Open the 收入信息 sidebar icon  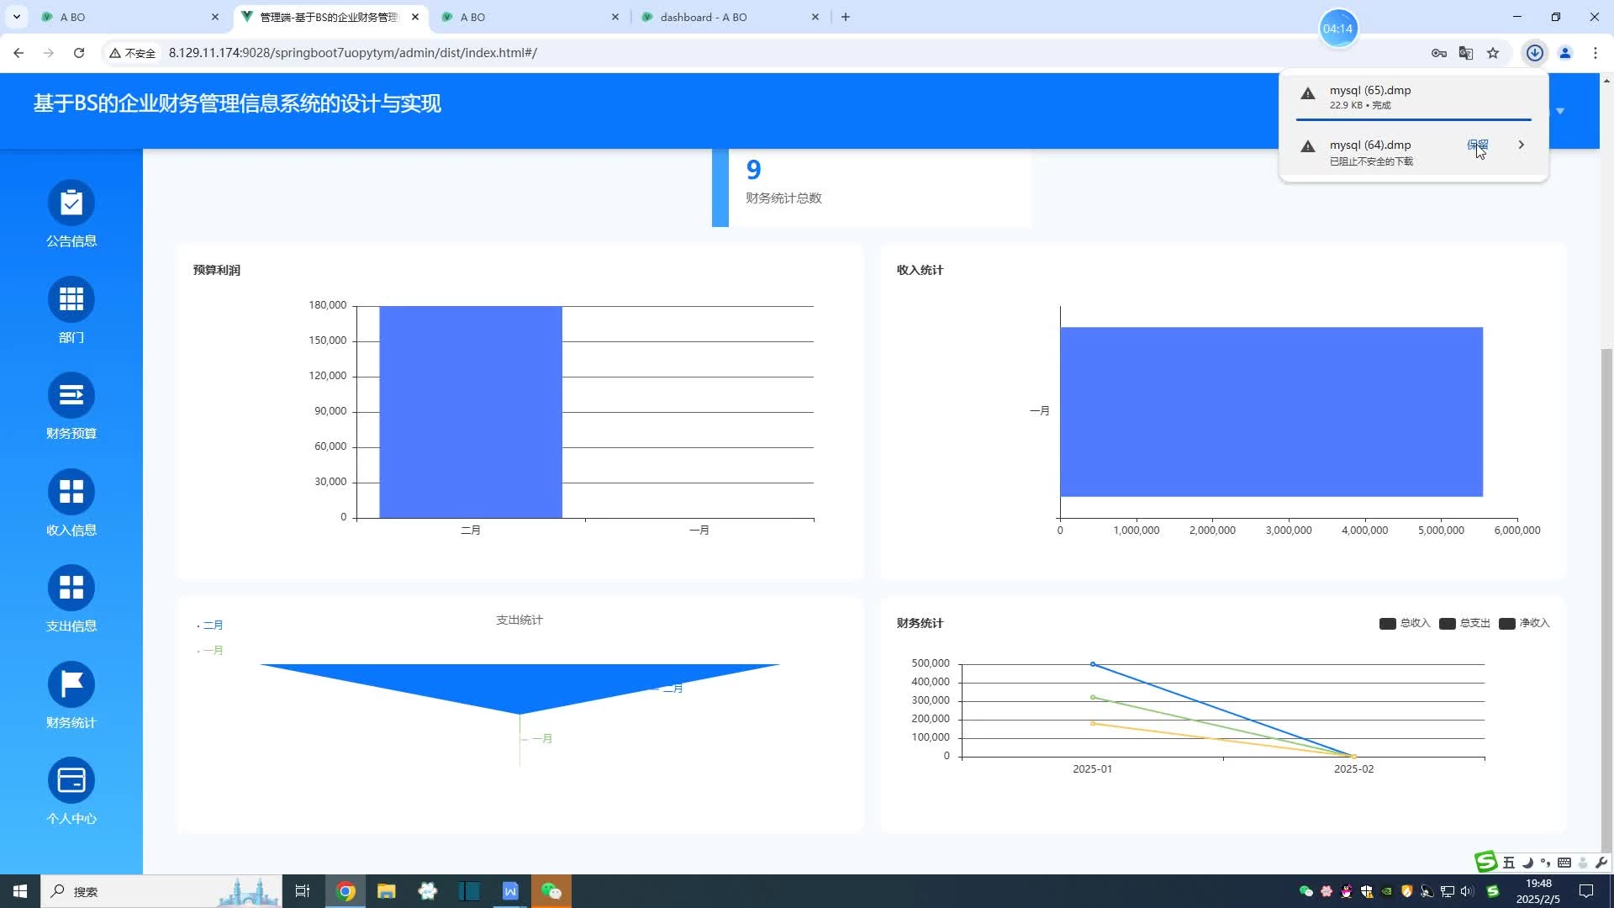71,492
